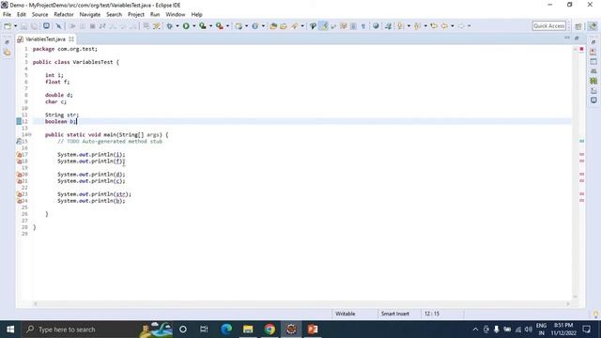Click the error marker on line 17
Viewport: 601px width, 338px height.
click(19, 154)
